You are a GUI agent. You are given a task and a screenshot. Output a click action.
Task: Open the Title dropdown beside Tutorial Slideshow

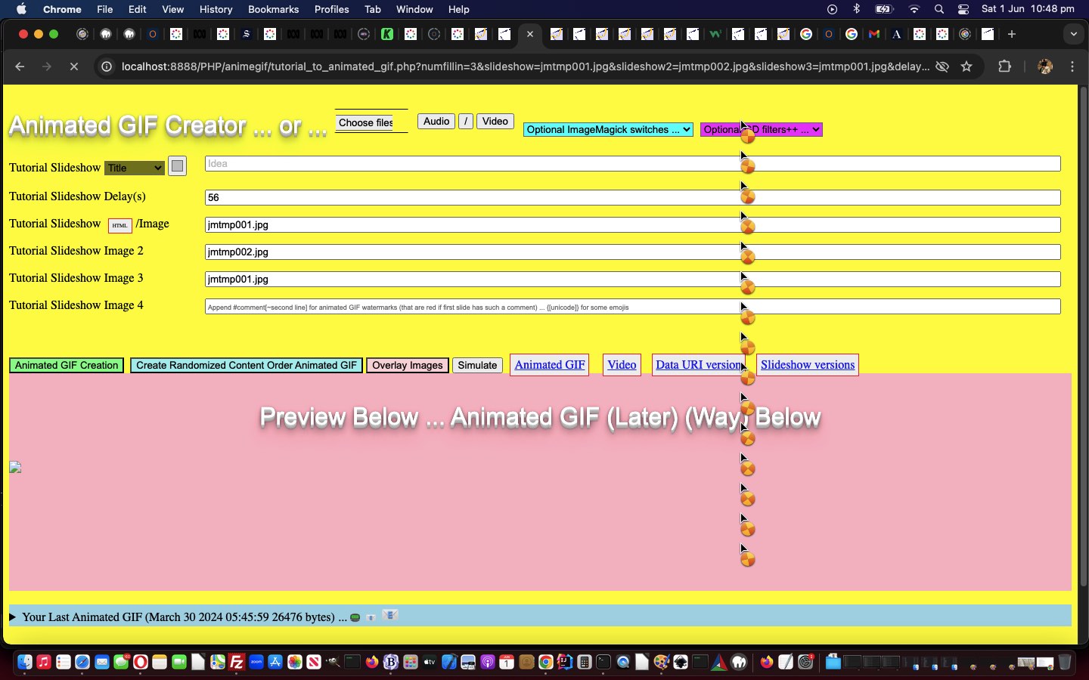[x=135, y=168]
